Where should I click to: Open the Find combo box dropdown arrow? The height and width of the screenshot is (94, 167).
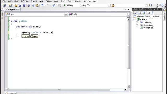146,5
